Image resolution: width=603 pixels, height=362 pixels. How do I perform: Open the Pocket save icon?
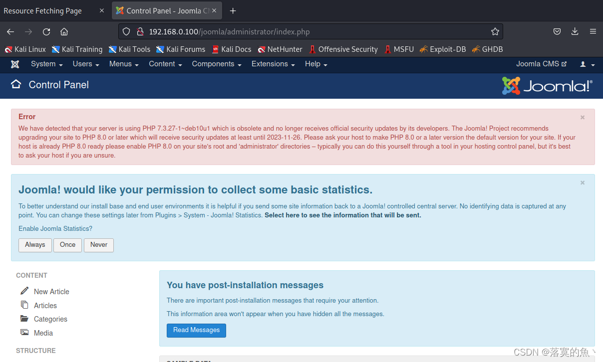(557, 31)
